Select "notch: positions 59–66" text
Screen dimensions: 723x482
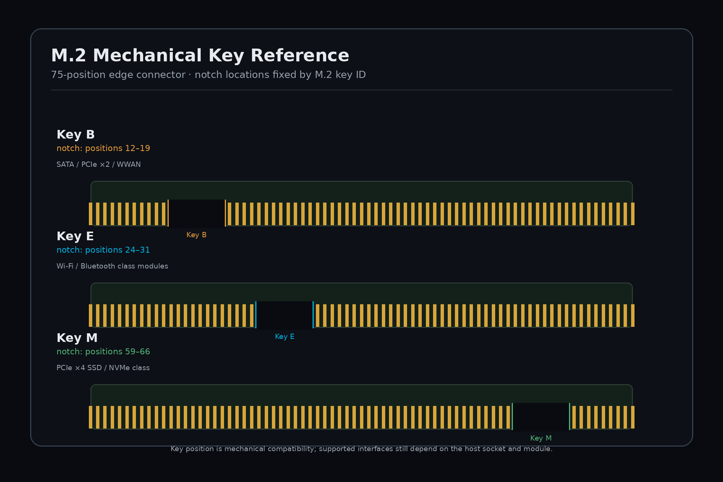click(x=103, y=352)
